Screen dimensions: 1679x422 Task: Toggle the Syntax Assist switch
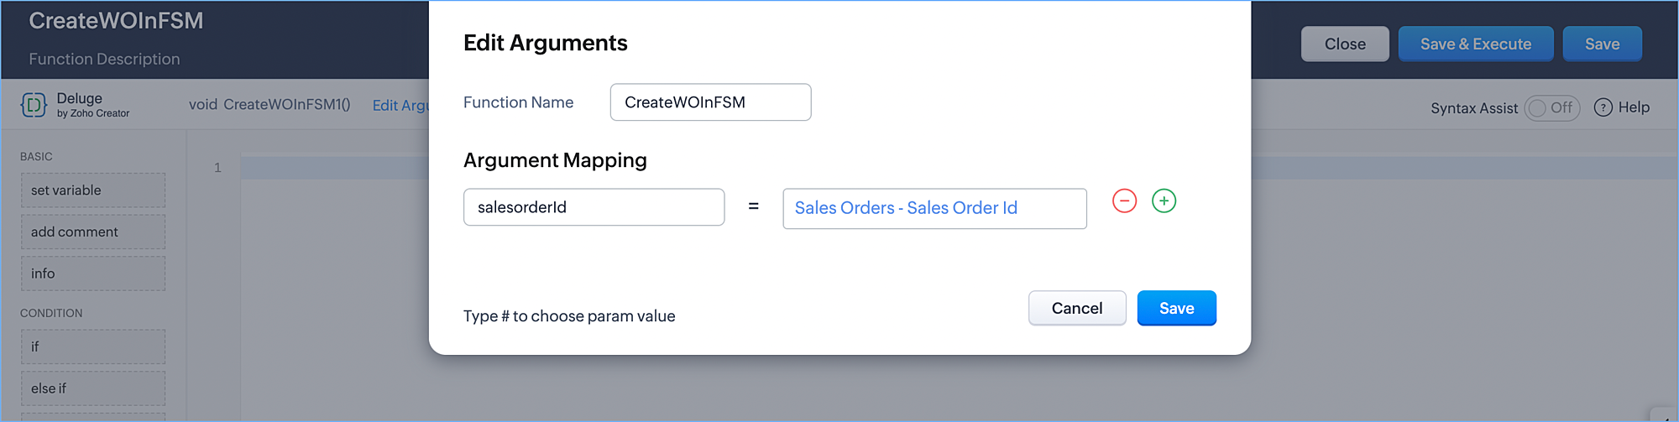click(x=1551, y=108)
